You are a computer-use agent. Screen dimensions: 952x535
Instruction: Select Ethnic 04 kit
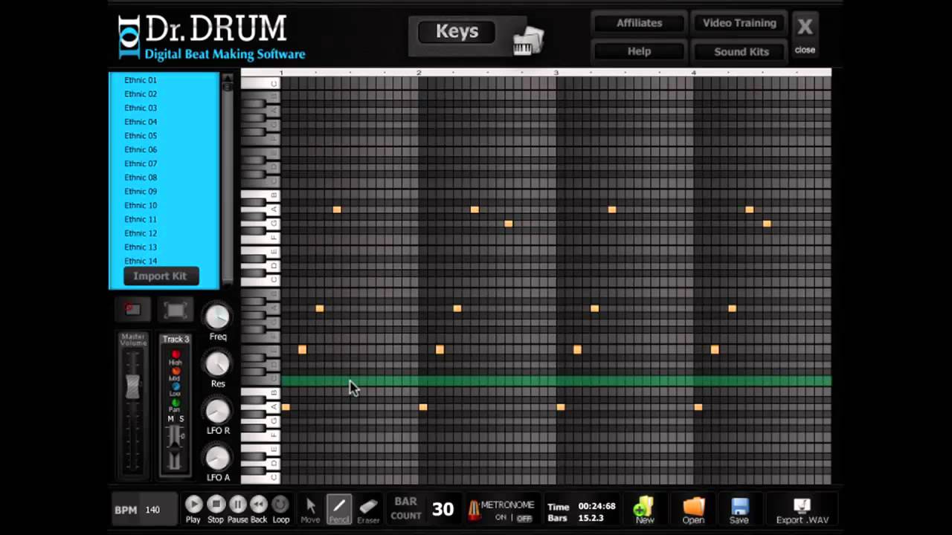tap(141, 122)
